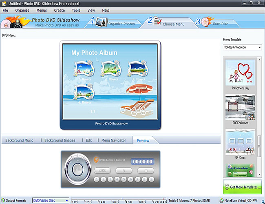
Task: Click Get More Templates button
Action: point(242,187)
